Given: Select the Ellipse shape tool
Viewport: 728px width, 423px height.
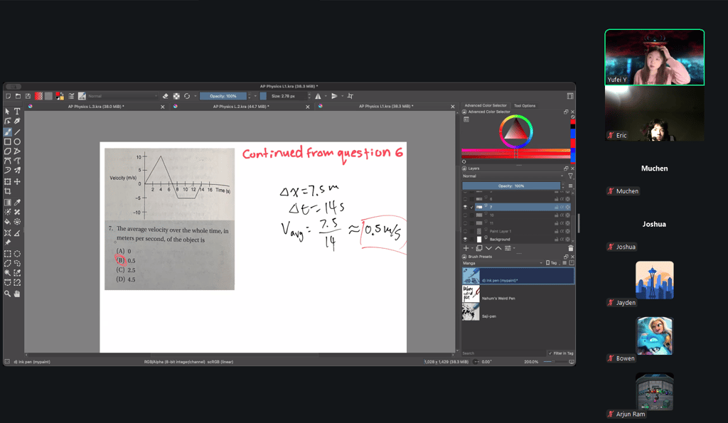Looking at the screenshot, I should click(17, 141).
